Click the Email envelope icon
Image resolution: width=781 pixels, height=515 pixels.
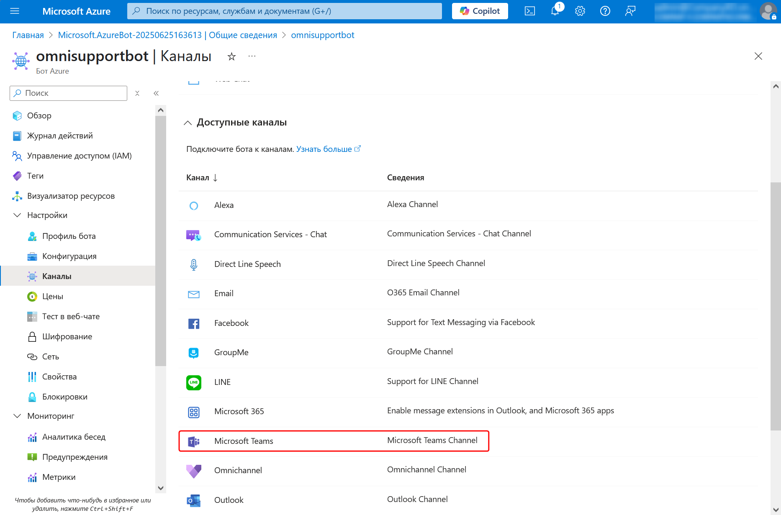194,294
